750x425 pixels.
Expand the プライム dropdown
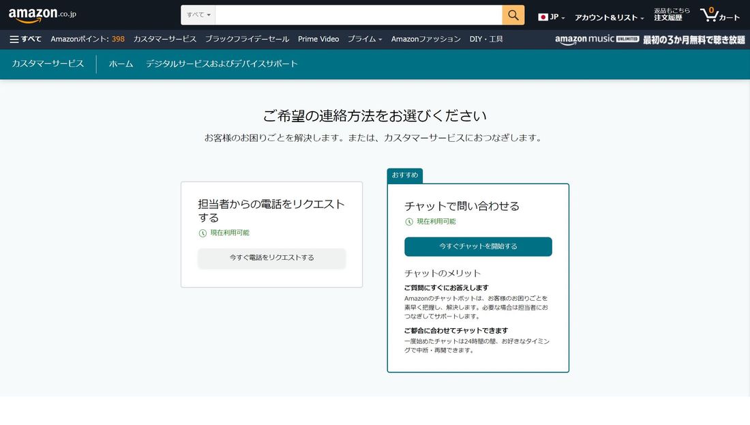coord(365,40)
